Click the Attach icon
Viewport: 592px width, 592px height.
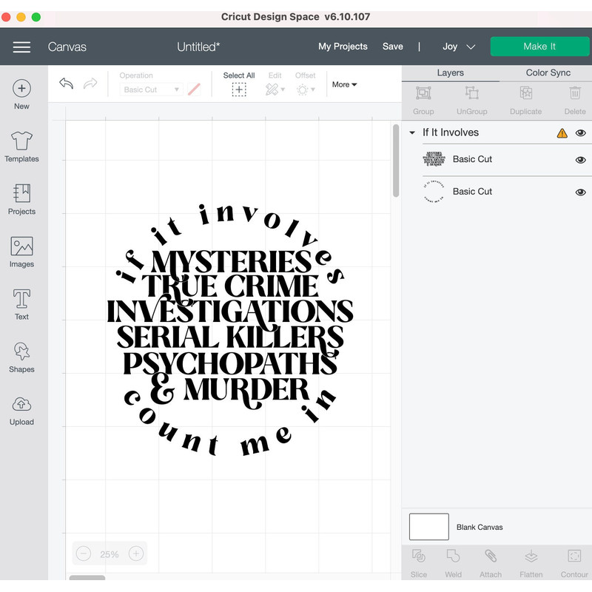click(491, 562)
